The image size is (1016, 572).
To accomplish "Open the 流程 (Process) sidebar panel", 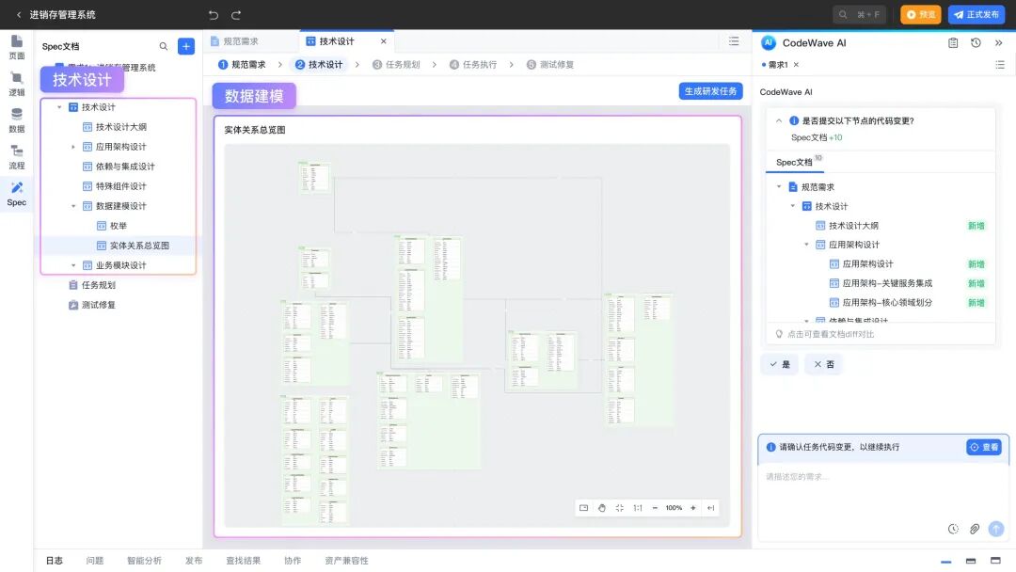I will tap(17, 157).
